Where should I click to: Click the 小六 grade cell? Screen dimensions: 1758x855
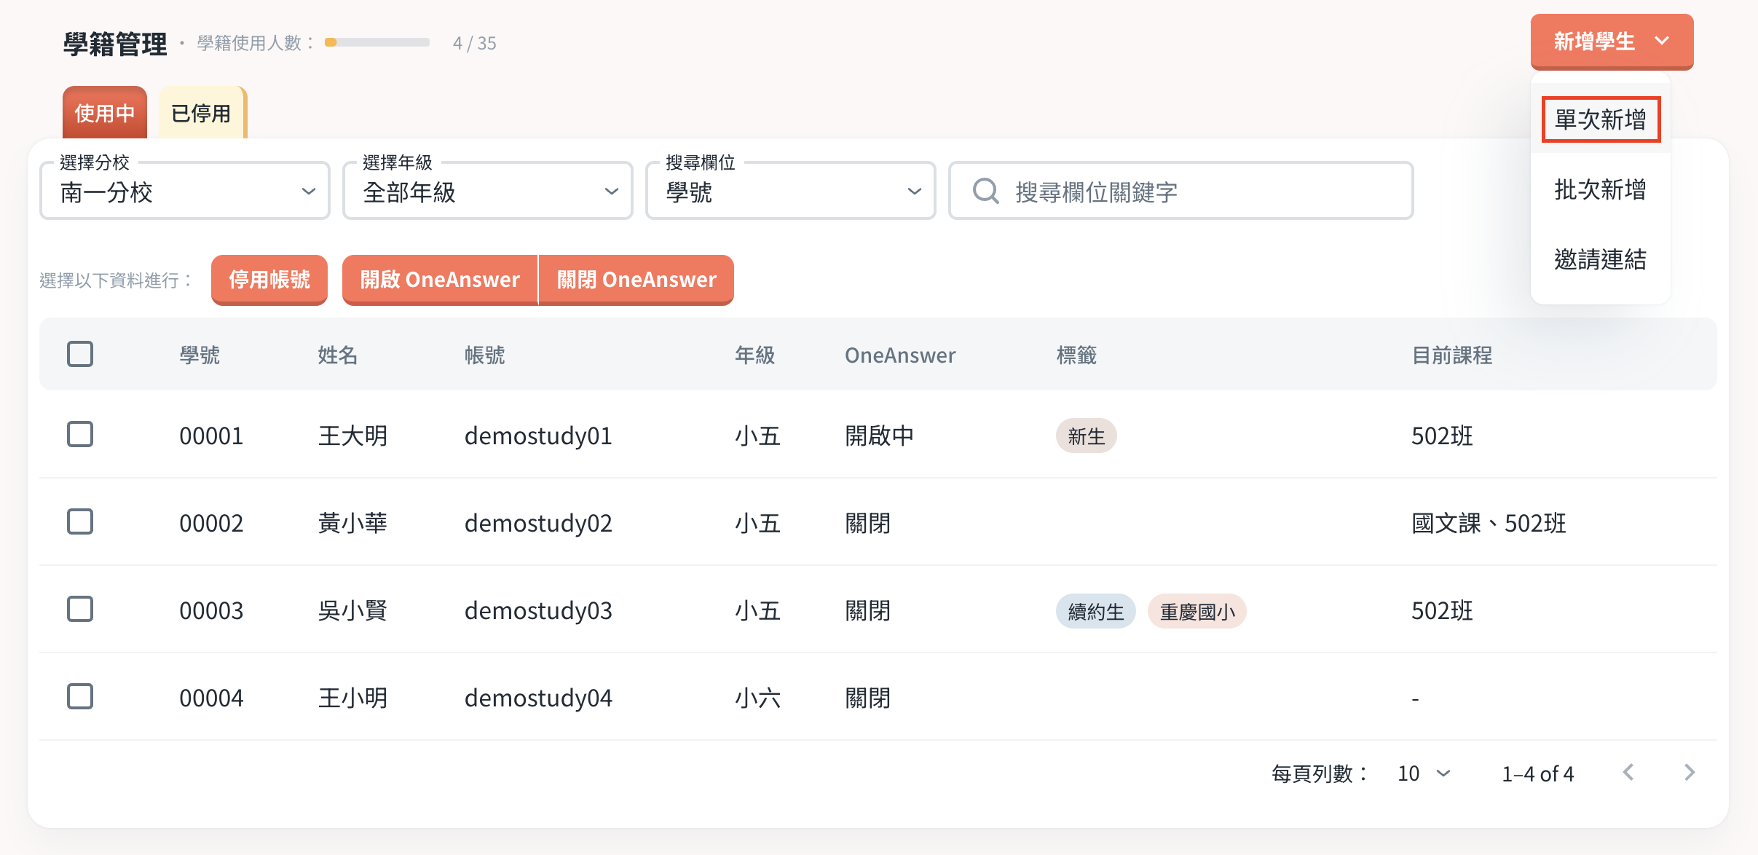point(757,698)
